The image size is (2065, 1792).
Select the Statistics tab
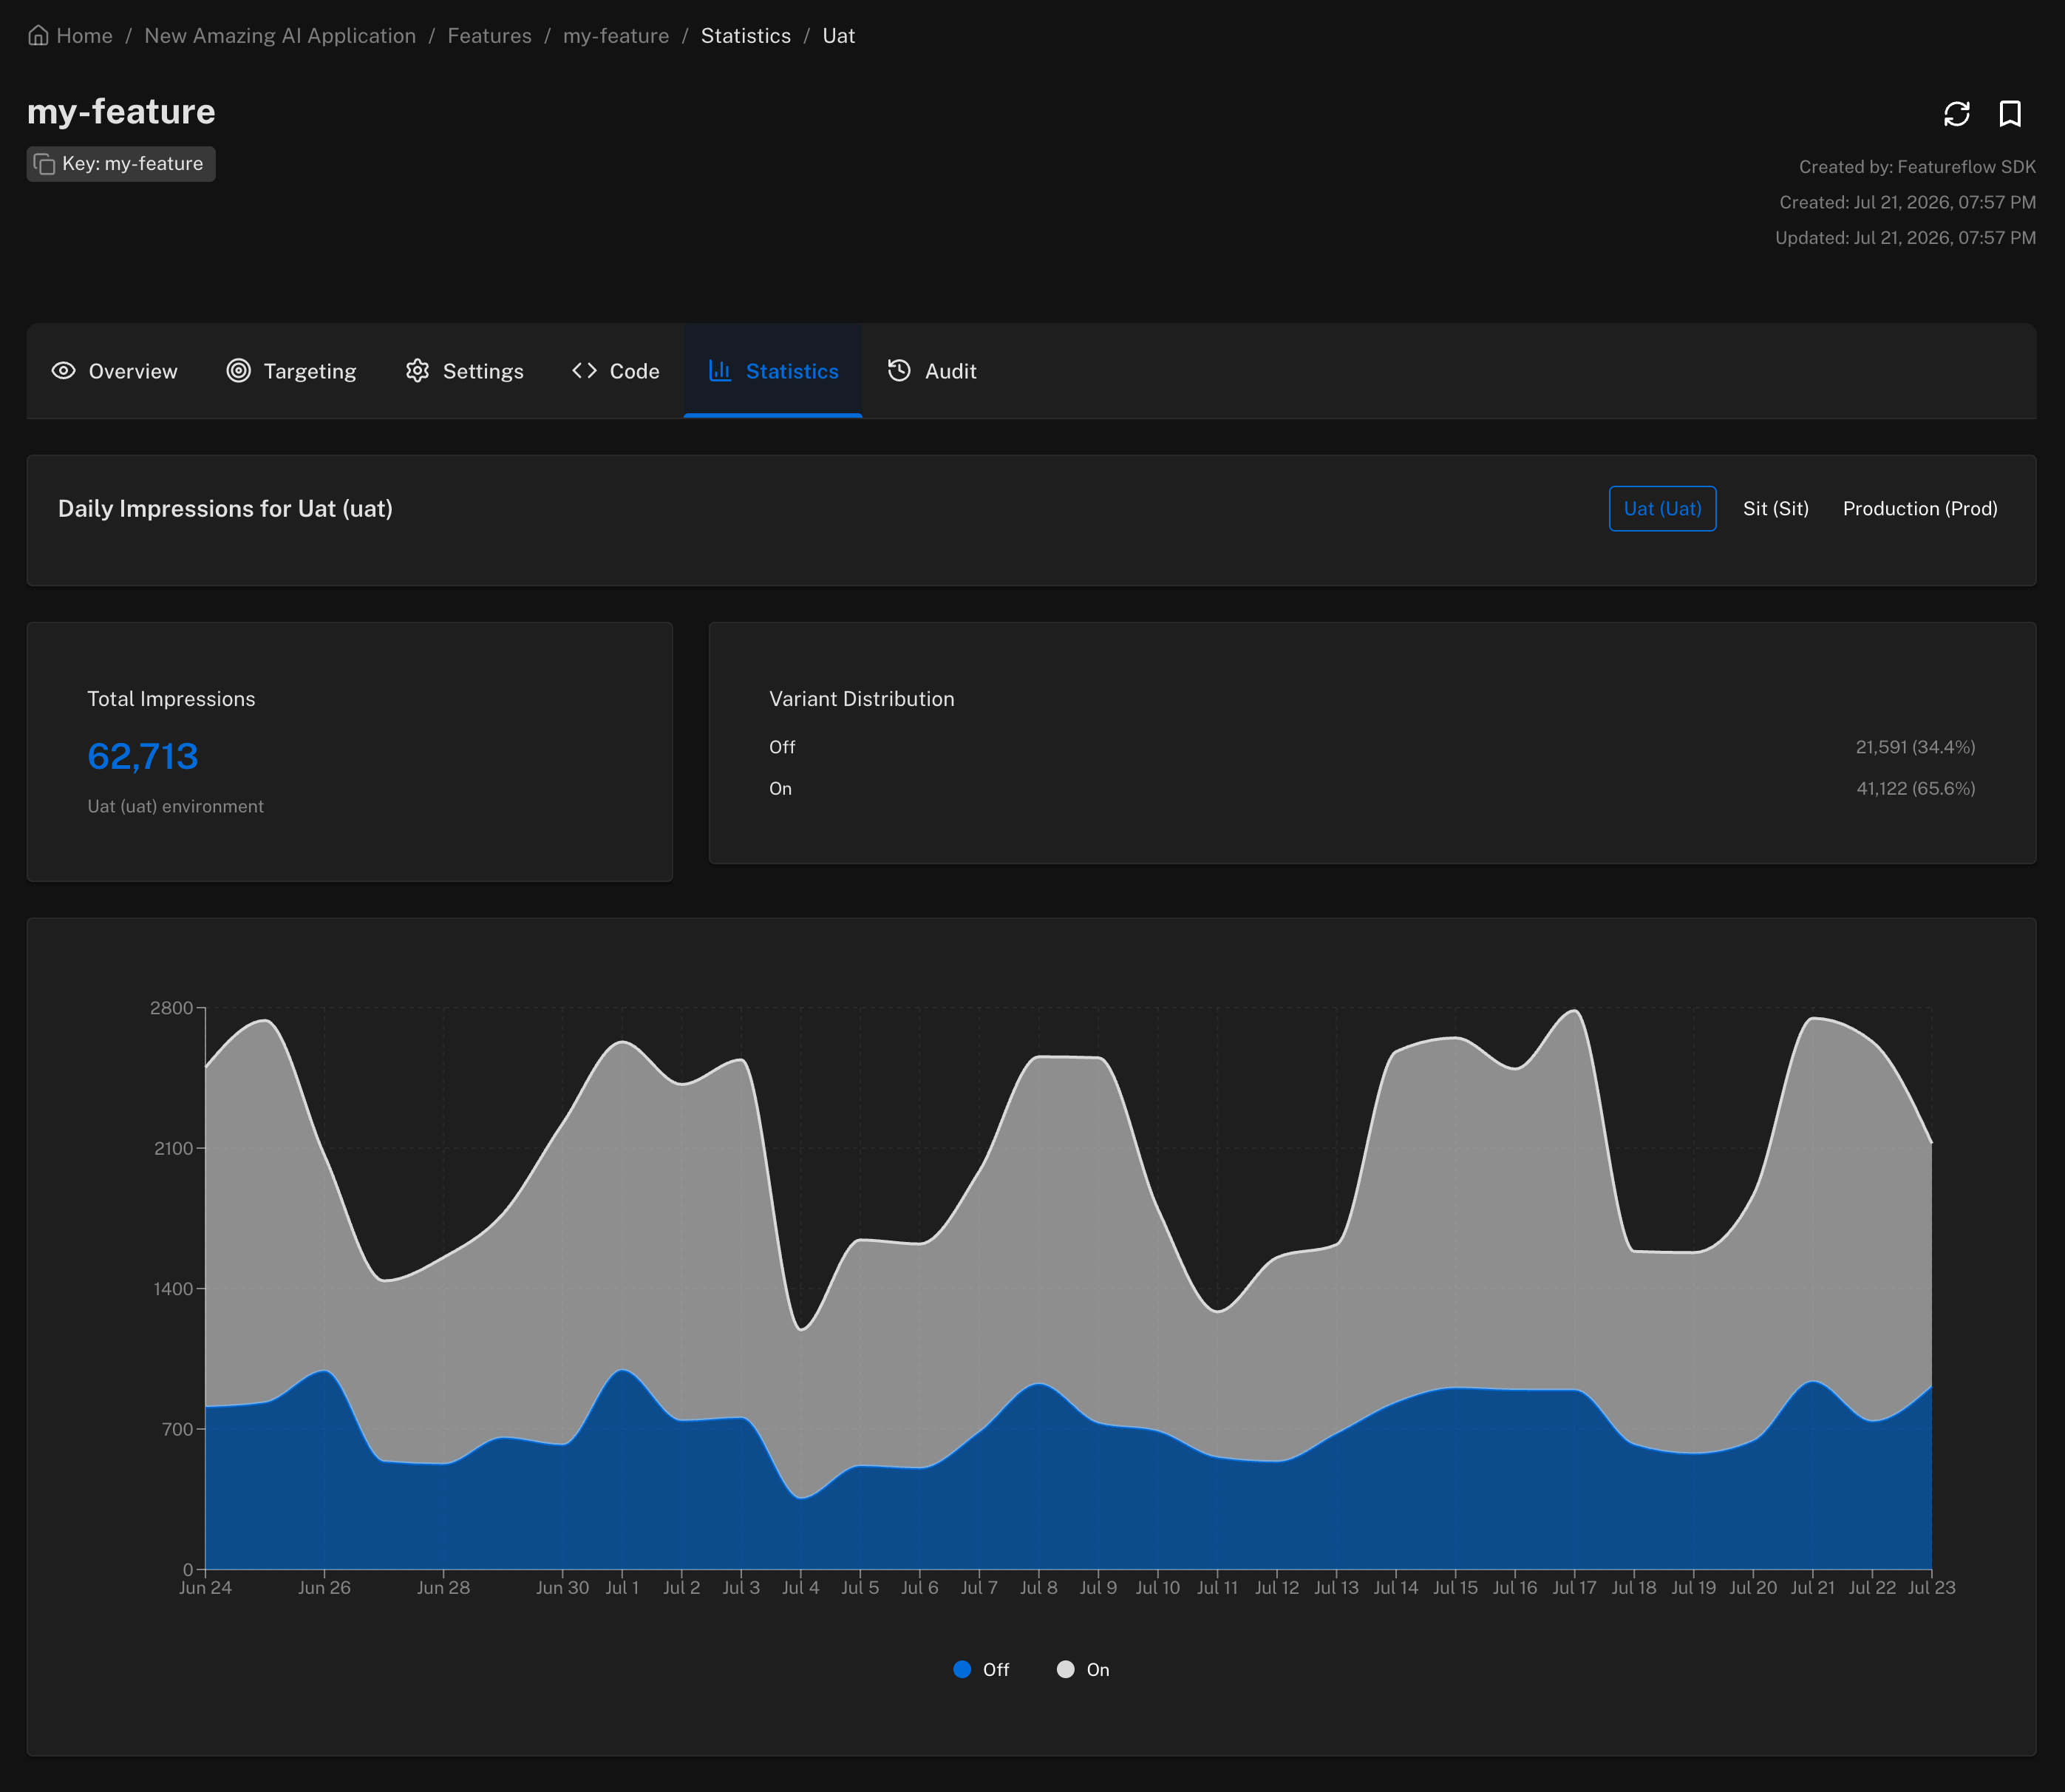(772, 371)
